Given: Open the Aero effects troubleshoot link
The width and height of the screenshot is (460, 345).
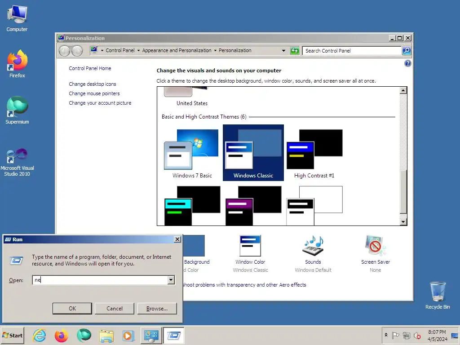Looking at the screenshot, I should pos(244,285).
